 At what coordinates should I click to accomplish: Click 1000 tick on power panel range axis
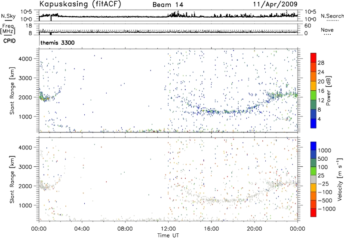(x=25, y=116)
